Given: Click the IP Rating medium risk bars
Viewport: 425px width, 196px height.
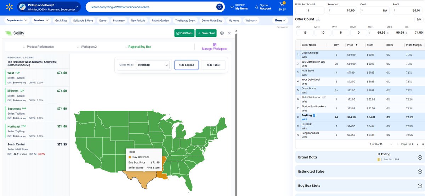Looking at the screenshot, I should pos(379,160).
